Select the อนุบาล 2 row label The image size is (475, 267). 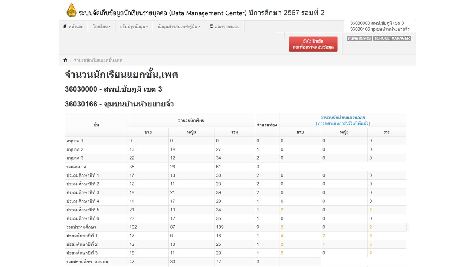point(75,149)
